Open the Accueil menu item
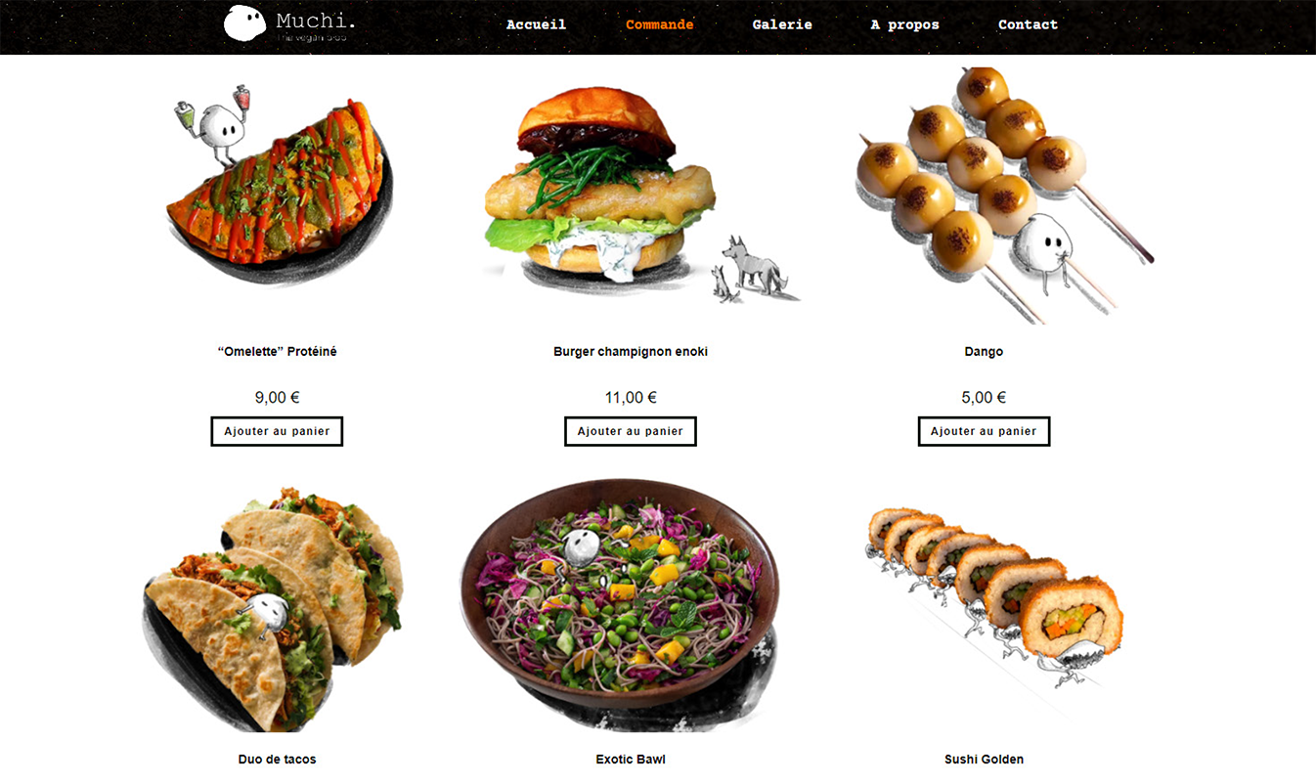Screen dimensions: 1316x784 pos(536,24)
